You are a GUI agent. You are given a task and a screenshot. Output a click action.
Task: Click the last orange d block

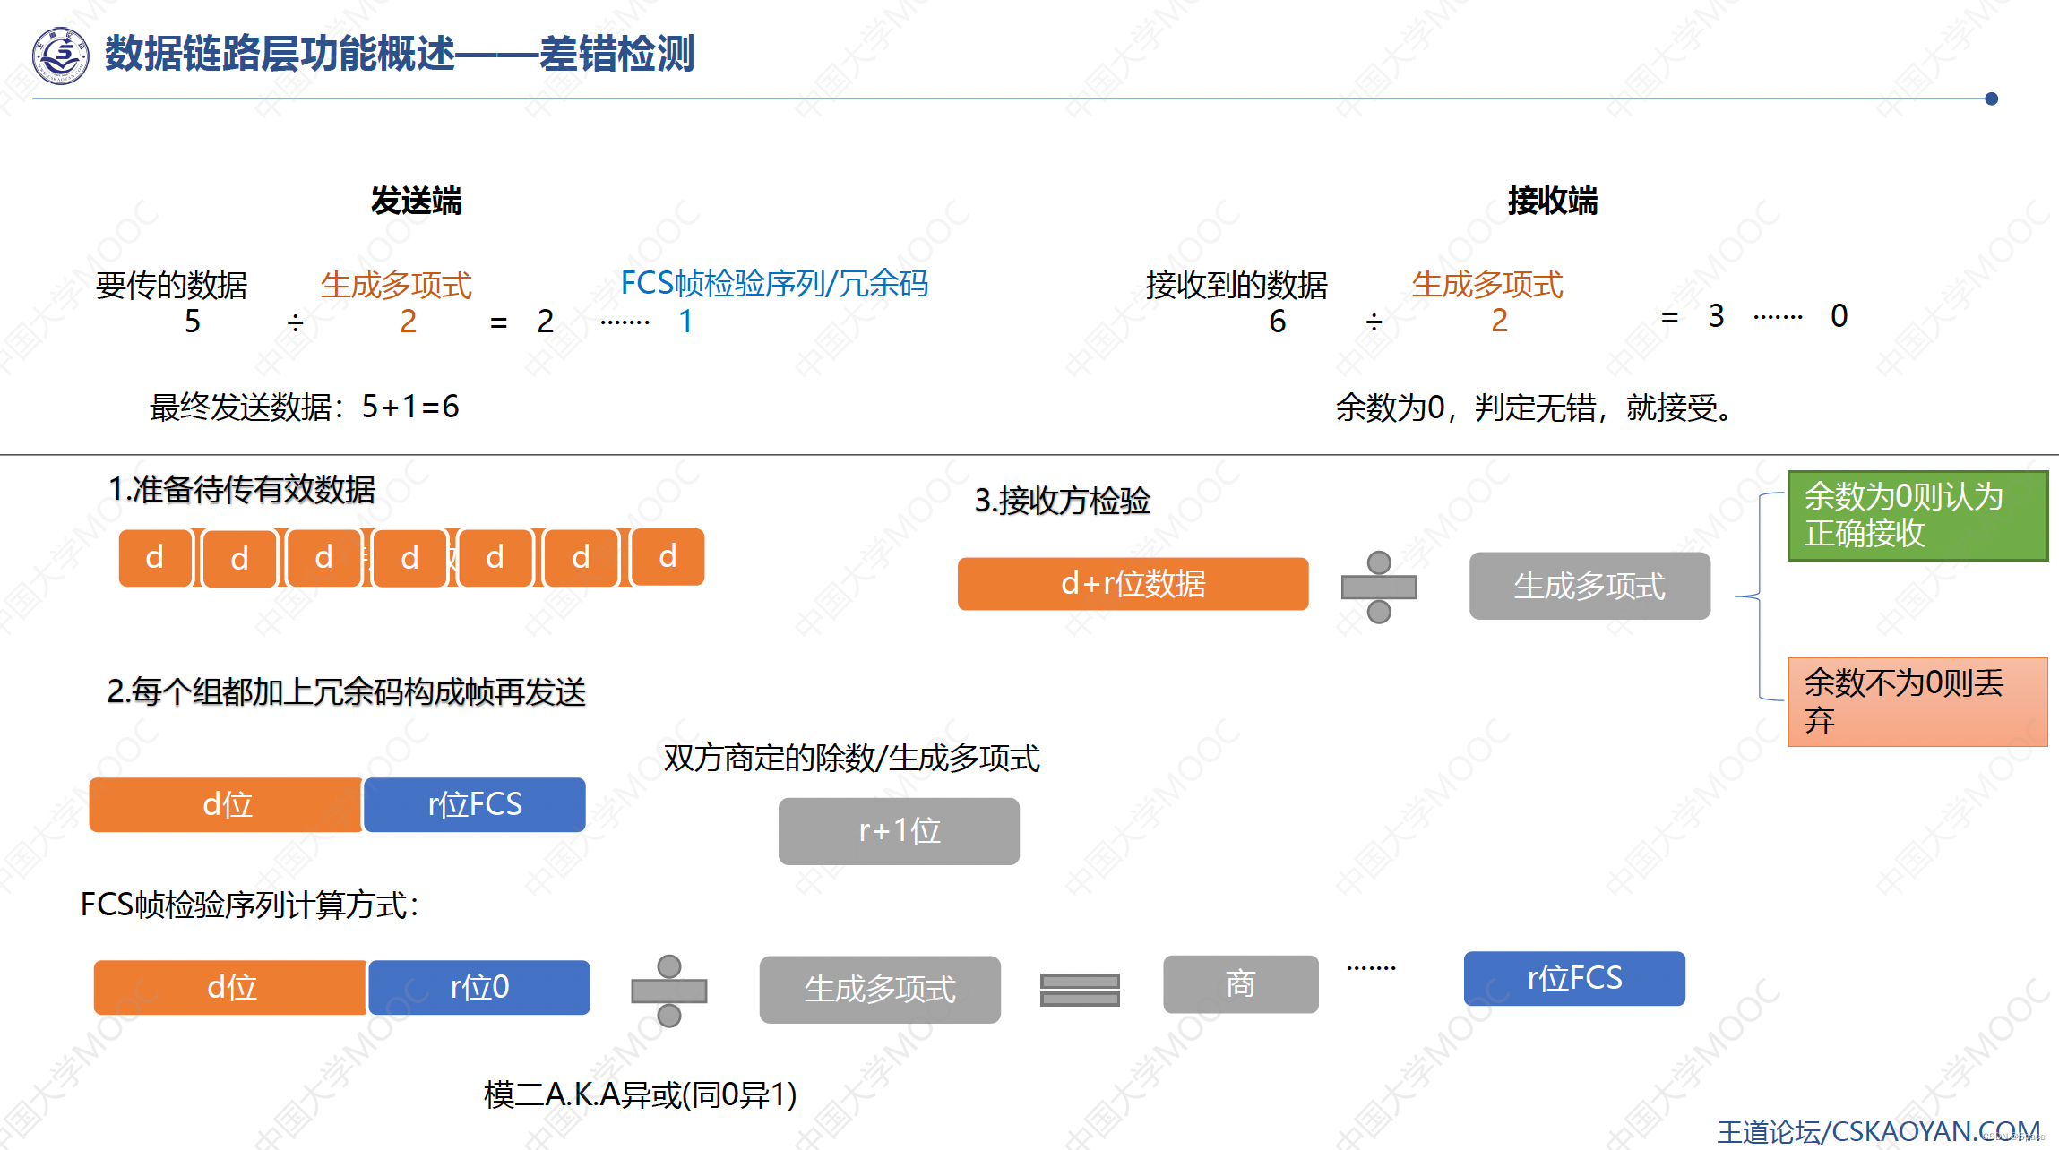[668, 557]
